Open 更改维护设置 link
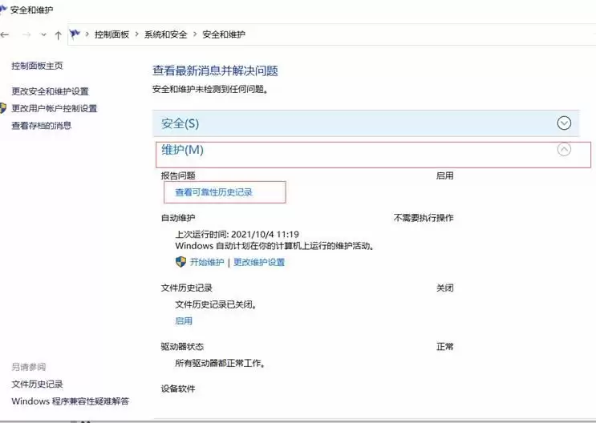596x423 pixels. [258, 262]
